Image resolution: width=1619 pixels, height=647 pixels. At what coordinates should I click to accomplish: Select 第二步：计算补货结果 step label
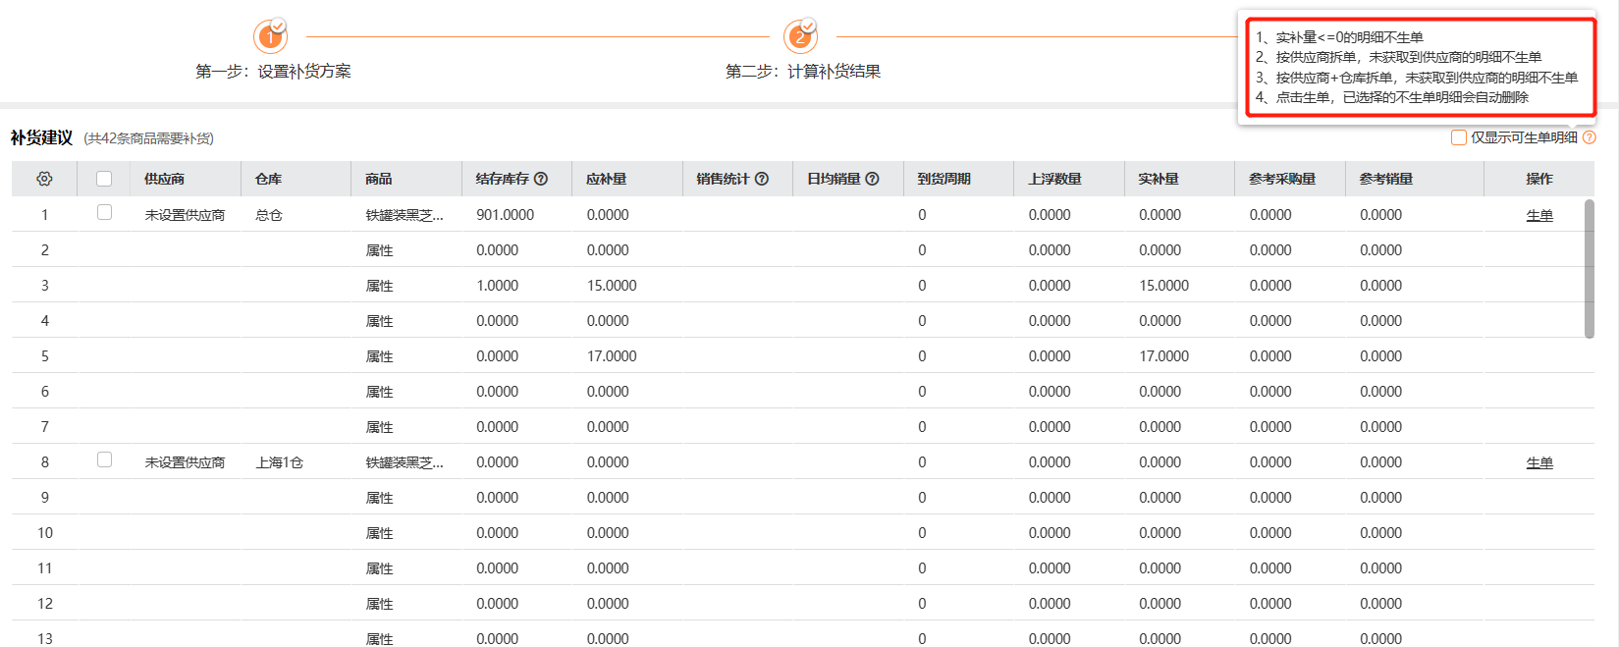point(803,72)
